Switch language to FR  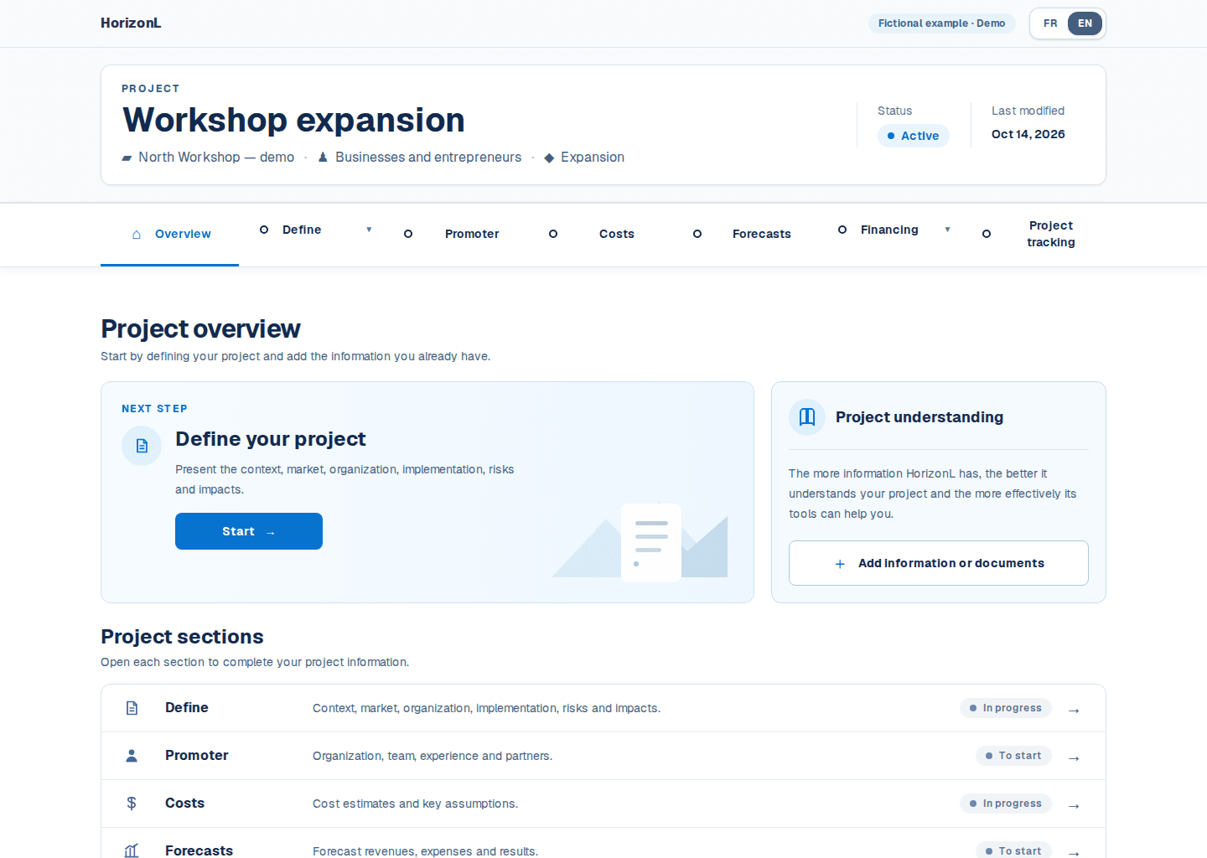[1050, 23]
